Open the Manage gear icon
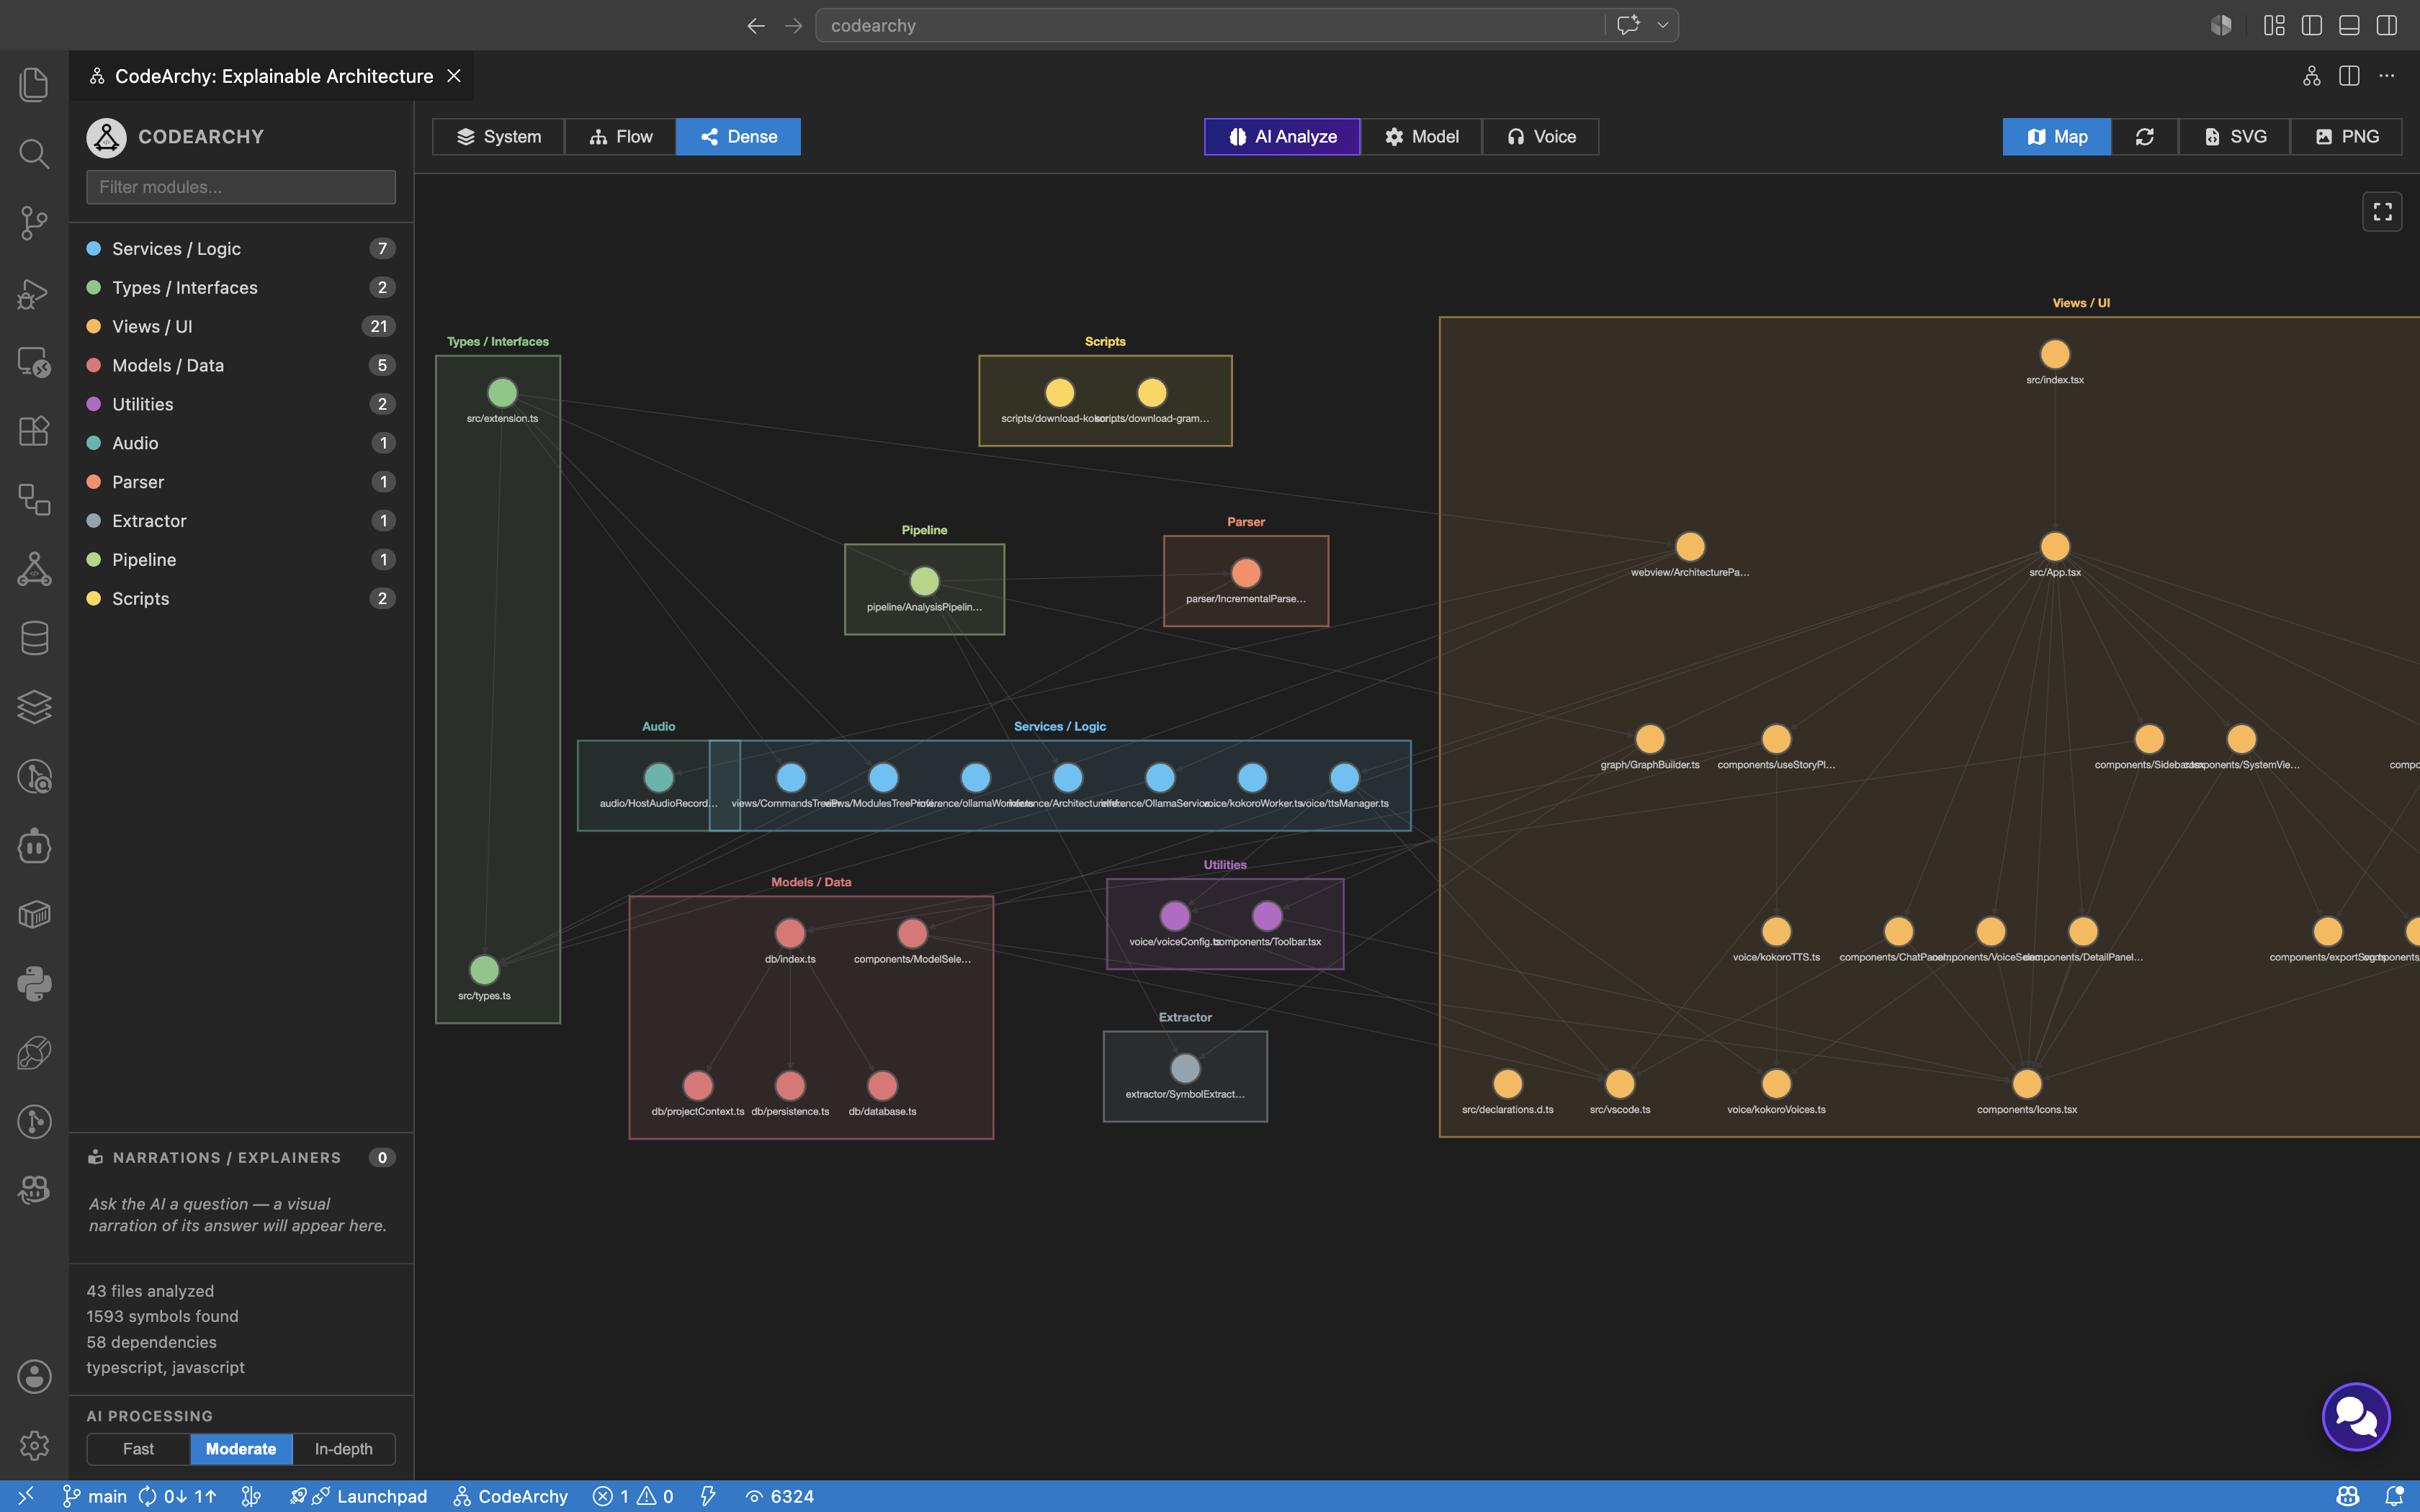The image size is (2420, 1512). tap(34, 1445)
